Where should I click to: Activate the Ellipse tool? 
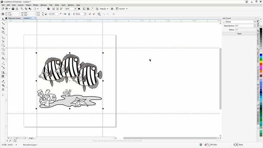point(3,49)
